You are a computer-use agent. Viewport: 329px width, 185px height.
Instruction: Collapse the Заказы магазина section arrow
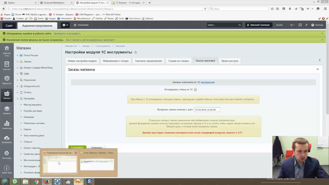317,69
